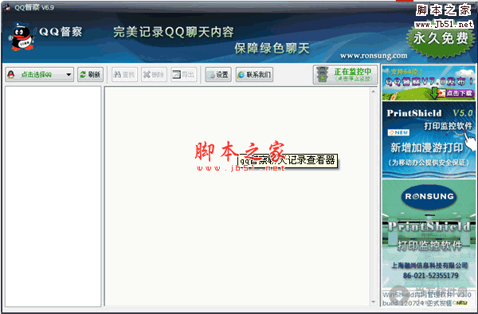Click the 点击下载 download button on the banner
The image size is (478, 314).
[456, 93]
